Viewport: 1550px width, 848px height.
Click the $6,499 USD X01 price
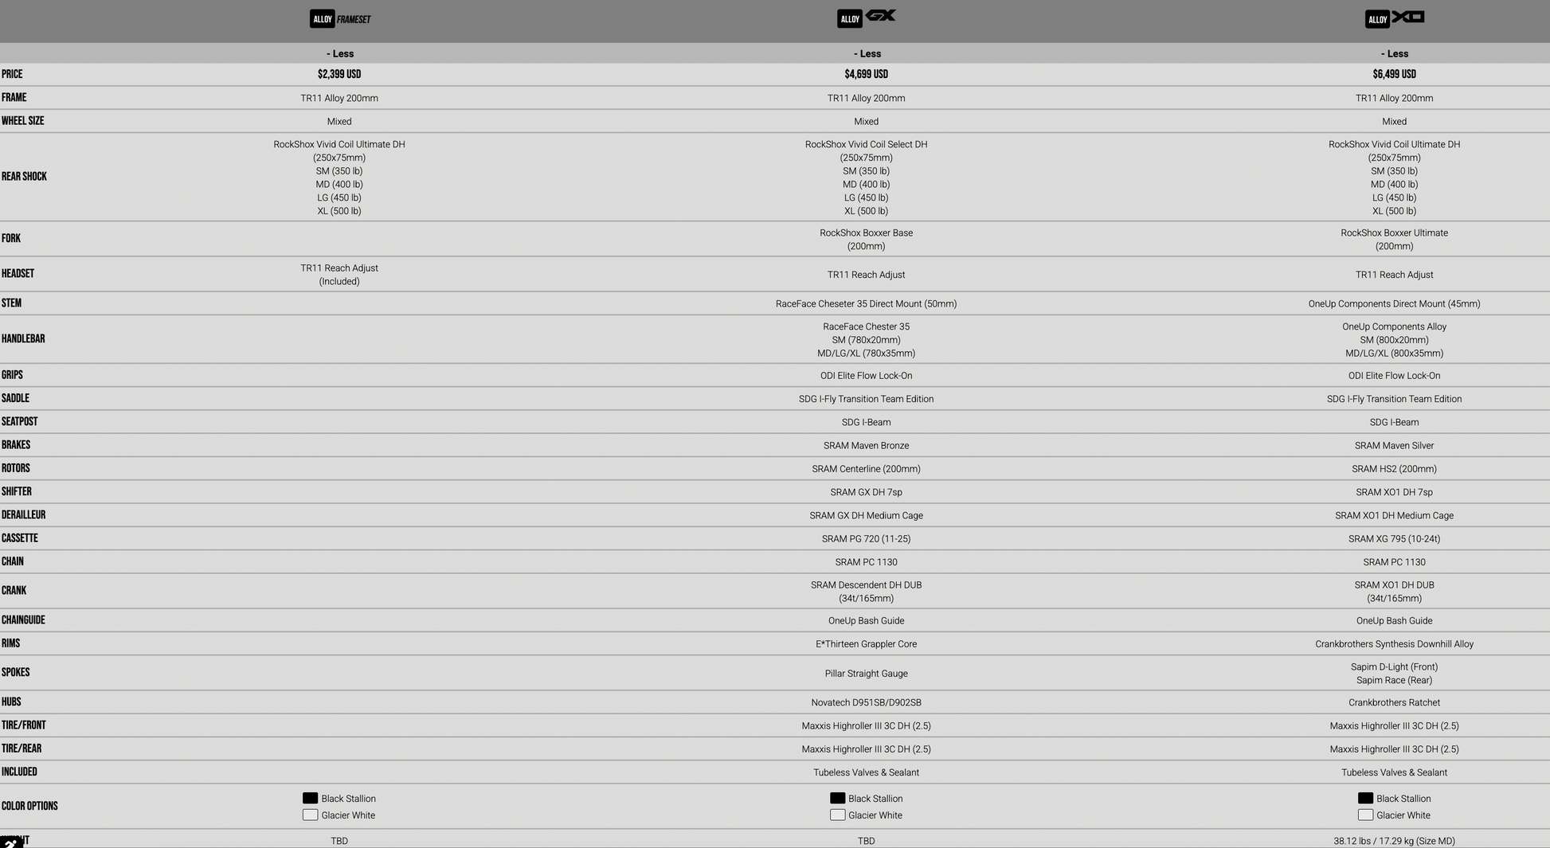click(x=1394, y=74)
